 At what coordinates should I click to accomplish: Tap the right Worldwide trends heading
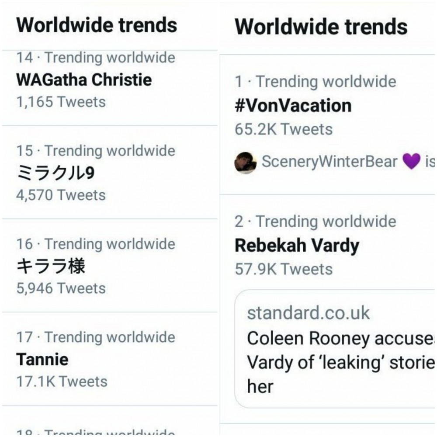(321, 27)
